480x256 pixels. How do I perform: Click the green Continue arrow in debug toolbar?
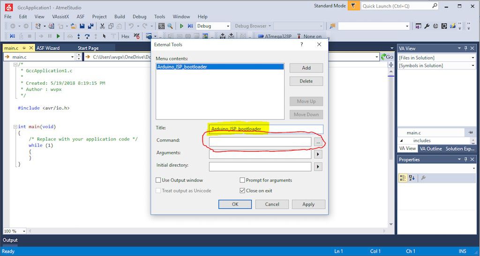[58, 36]
